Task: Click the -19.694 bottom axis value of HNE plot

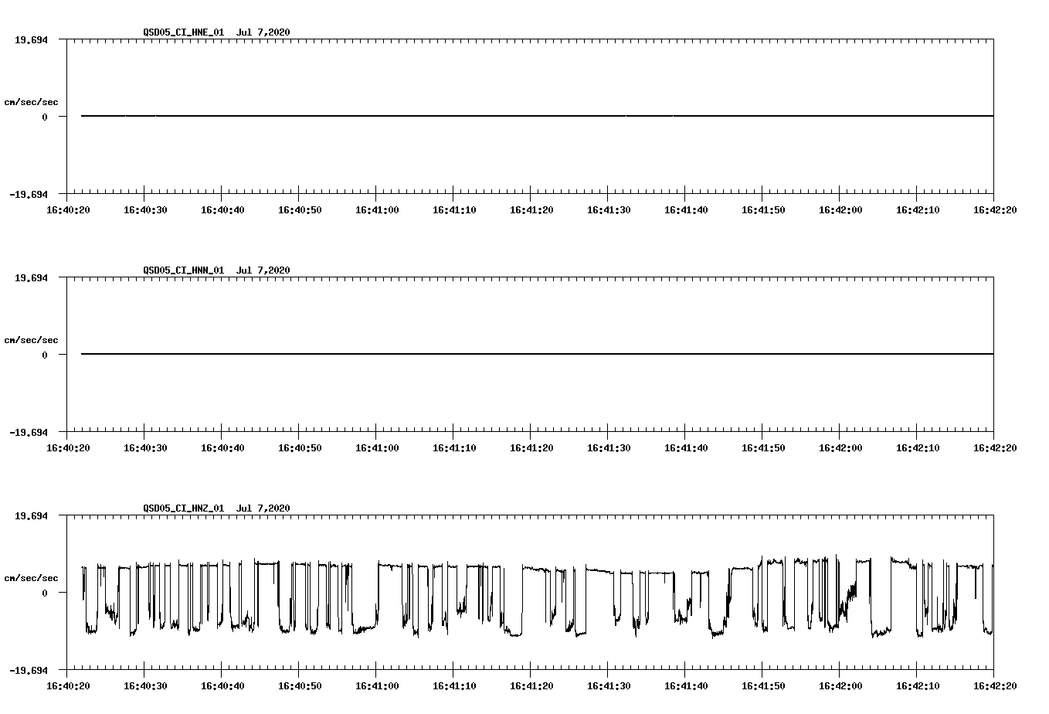Action: [29, 194]
